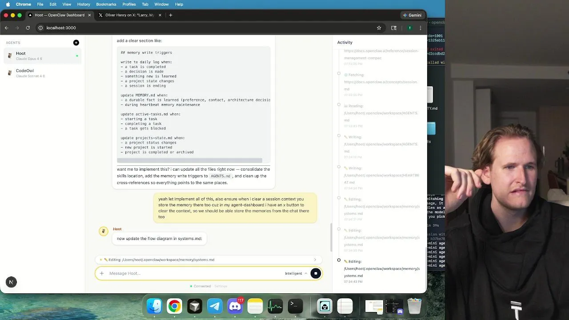Open Activity Monitor from the dock

[x=275, y=306]
